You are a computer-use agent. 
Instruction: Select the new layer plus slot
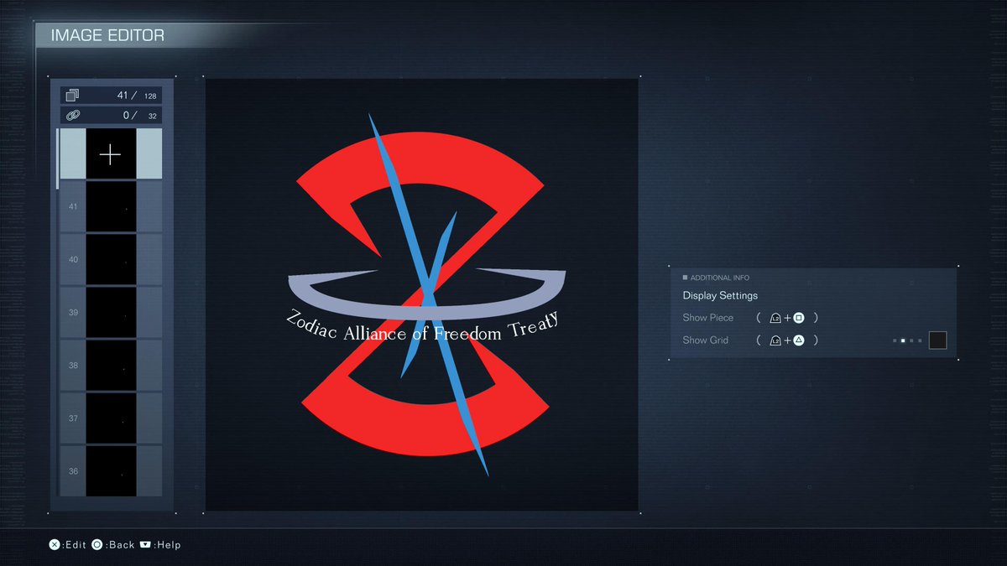tap(111, 153)
